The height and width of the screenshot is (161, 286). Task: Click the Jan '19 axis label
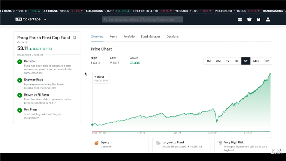click(177, 133)
